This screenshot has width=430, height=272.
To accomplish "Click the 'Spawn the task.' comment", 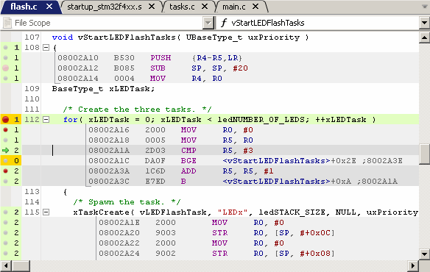I will pos(127,202).
